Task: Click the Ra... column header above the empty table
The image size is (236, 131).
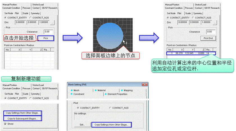Action: [46, 49]
